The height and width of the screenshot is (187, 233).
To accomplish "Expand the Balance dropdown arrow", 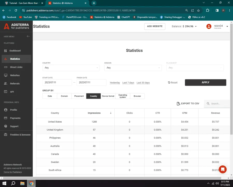I will coord(196,26).
